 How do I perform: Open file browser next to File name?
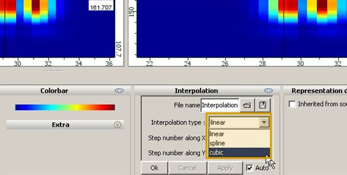247,105
